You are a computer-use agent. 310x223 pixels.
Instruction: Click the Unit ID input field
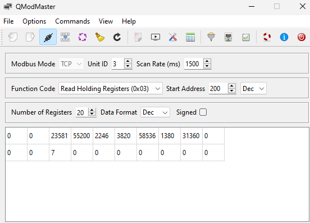click(x=118, y=63)
